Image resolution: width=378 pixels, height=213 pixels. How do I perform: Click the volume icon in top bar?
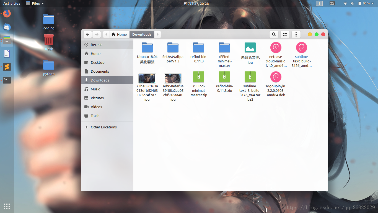point(352,3)
